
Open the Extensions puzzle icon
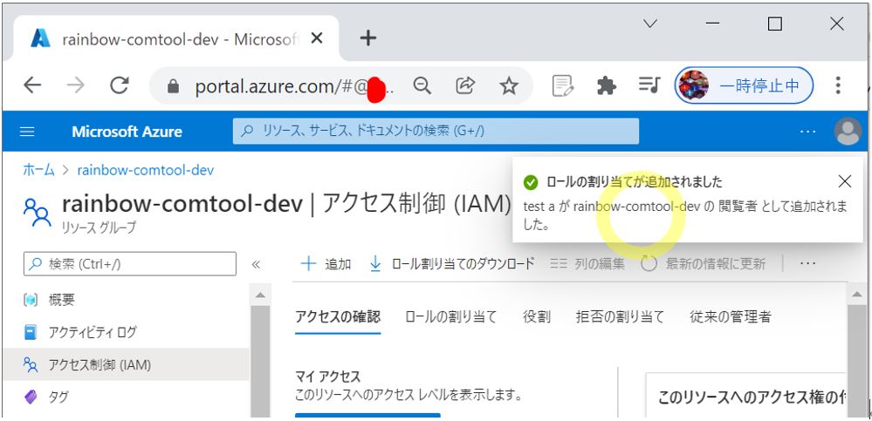(x=606, y=85)
